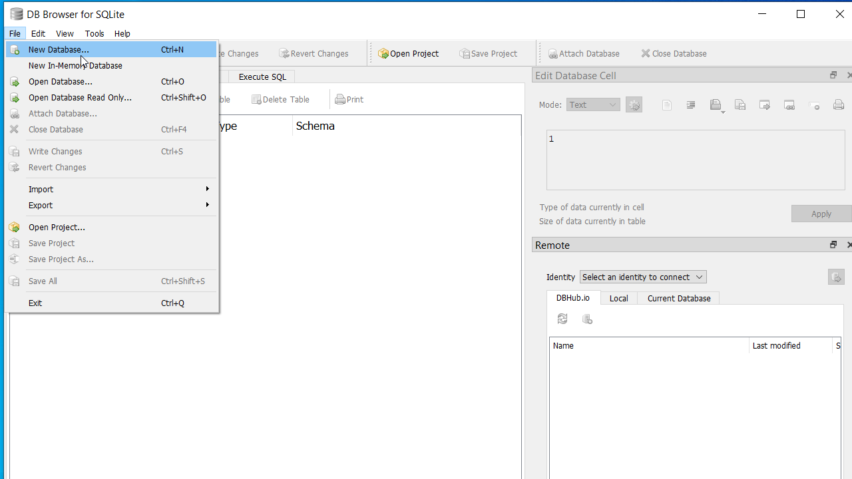Select New In-Memory Database menu entry
This screenshot has width=852, height=479.
coord(111,65)
